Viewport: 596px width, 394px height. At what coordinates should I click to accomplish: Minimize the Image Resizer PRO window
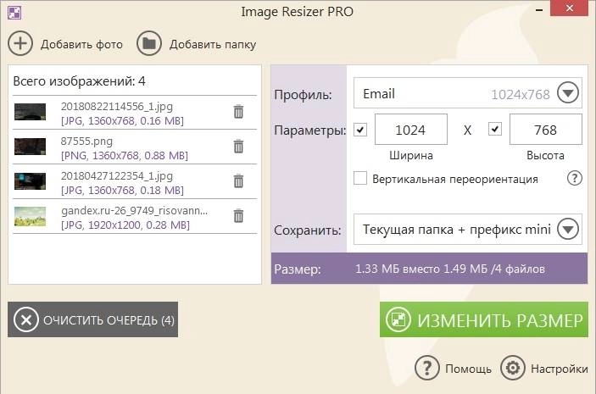[x=539, y=10]
